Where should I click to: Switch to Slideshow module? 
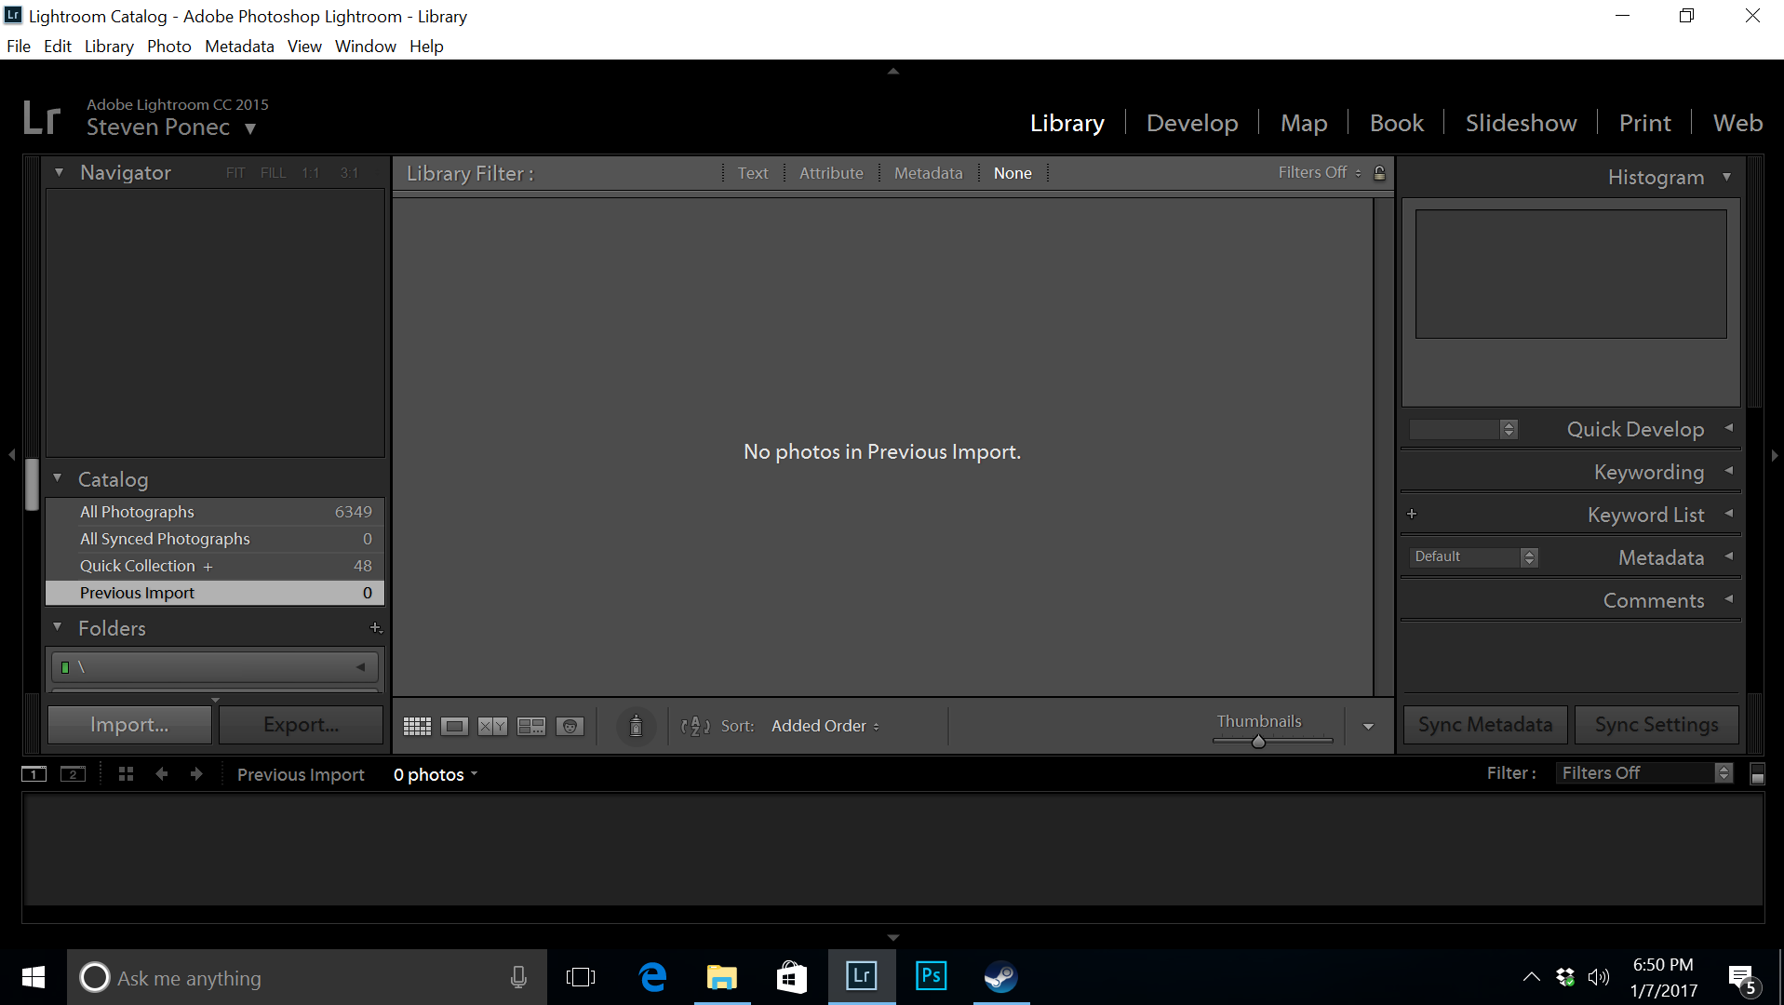coord(1521,123)
